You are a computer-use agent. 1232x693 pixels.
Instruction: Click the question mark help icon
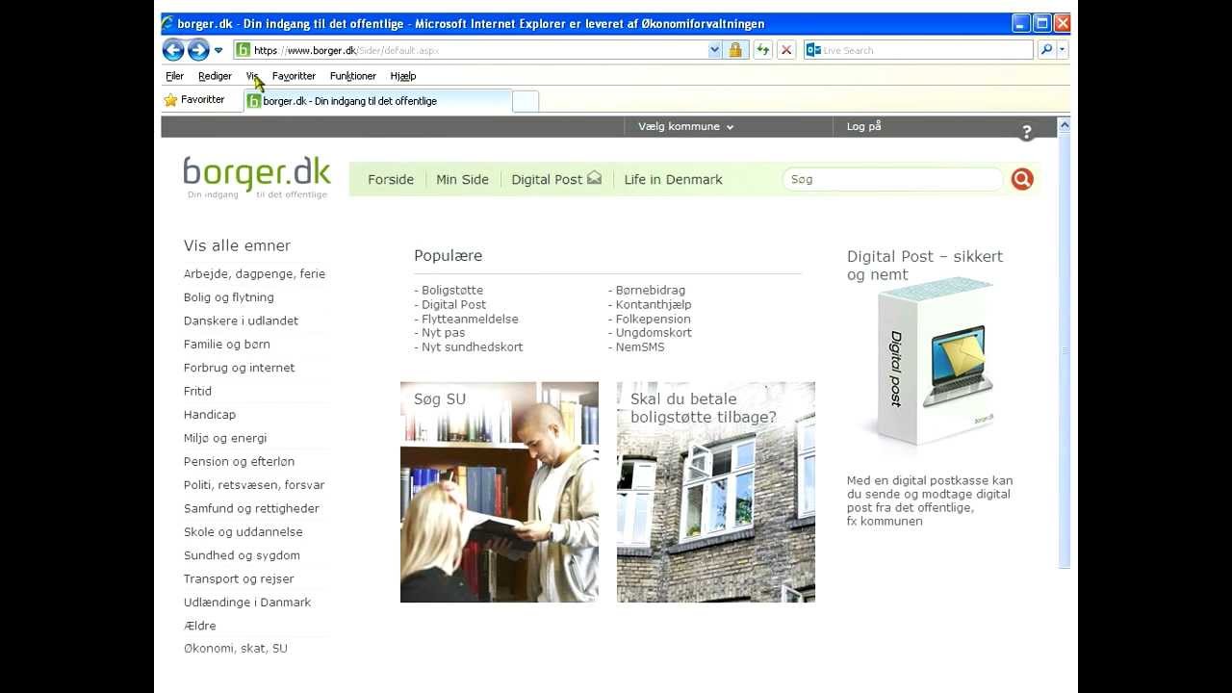(x=1026, y=133)
